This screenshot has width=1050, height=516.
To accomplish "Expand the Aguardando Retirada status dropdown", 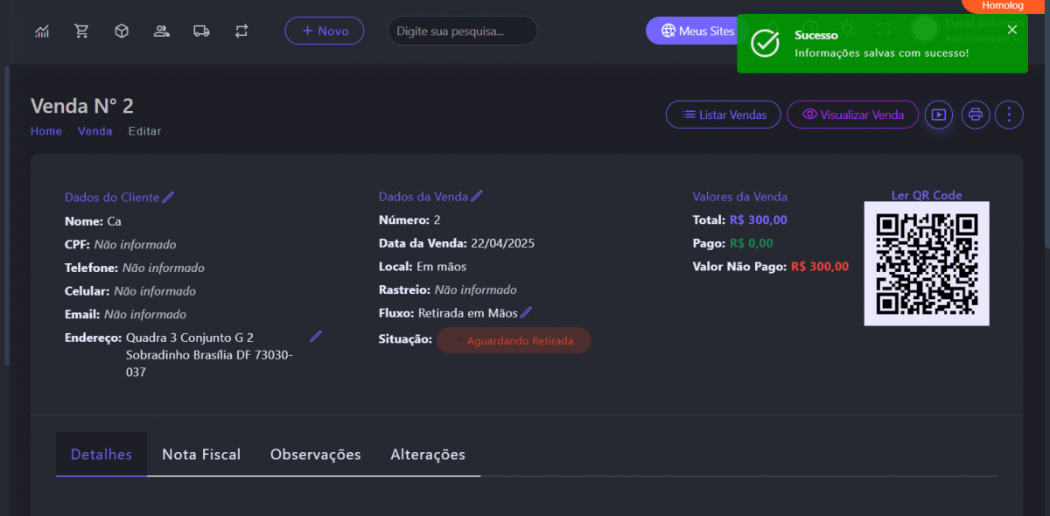I will 514,341.
